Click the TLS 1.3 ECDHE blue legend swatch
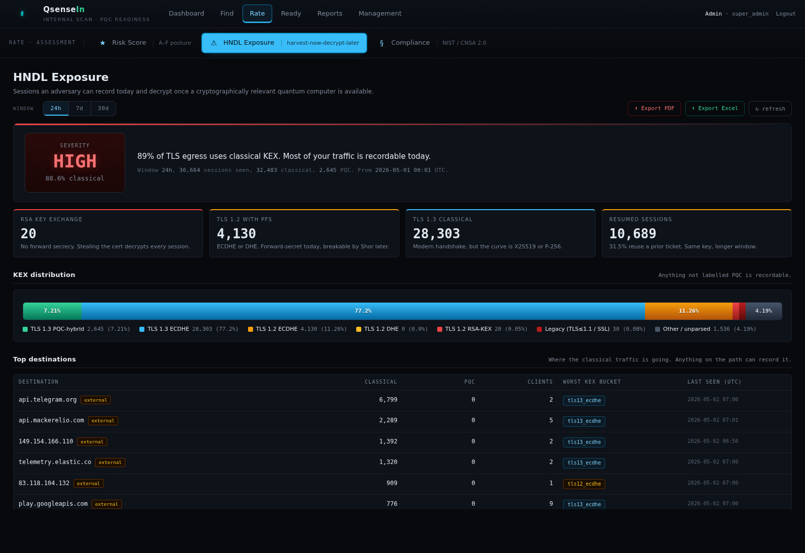This screenshot has height=553, width=805. [142, 329]
